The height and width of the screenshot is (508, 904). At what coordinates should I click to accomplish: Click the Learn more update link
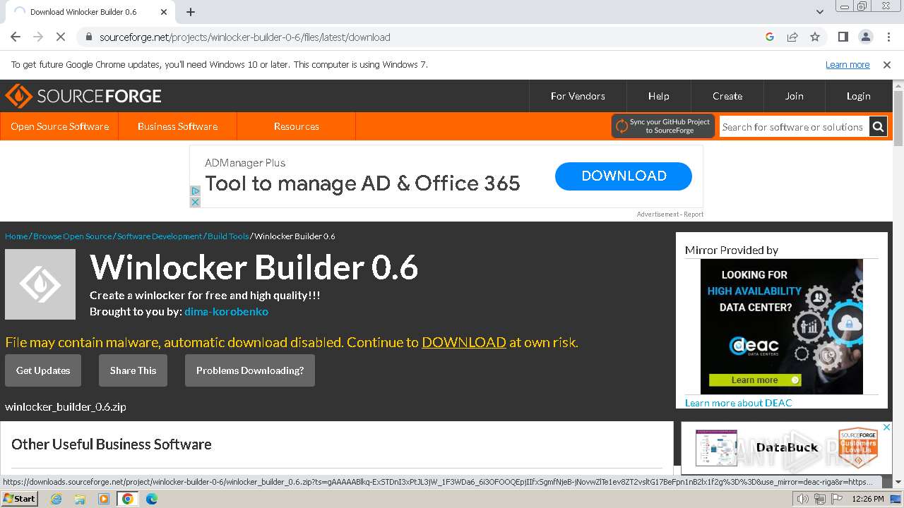coord(847,64)
